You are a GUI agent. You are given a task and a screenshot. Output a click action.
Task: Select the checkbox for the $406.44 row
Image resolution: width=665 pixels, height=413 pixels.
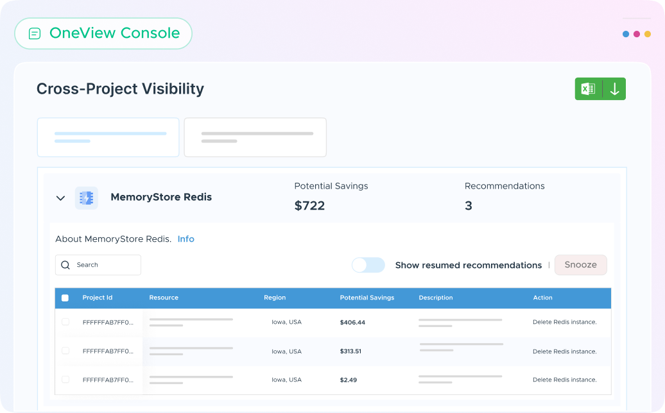(x=65, y=322)
